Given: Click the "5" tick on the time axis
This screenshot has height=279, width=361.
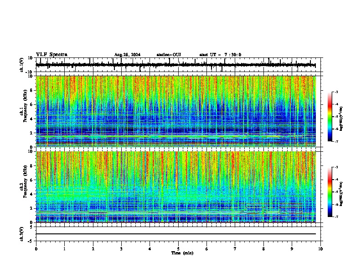Looking at the screenshot, I should [178, 249].
